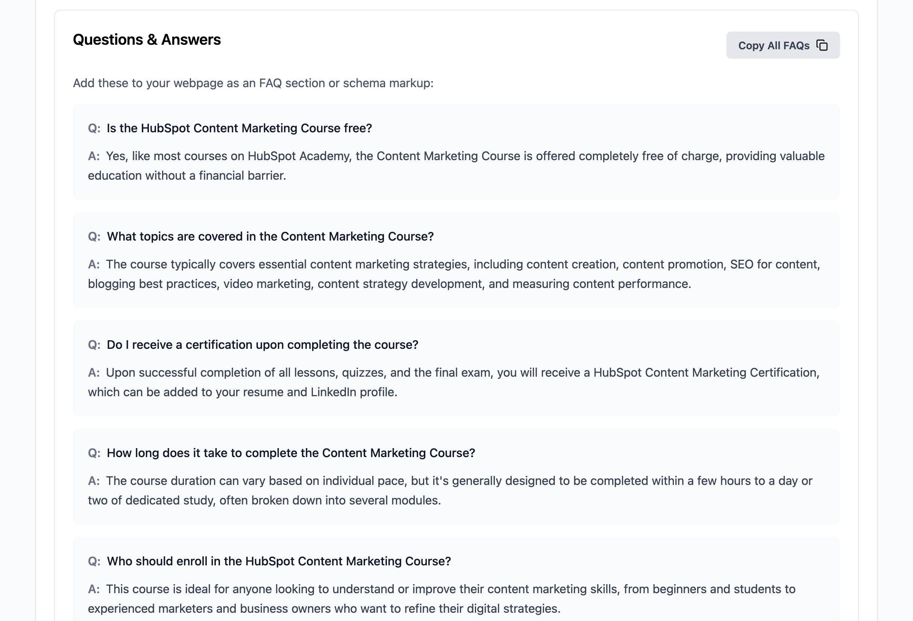Click the answer starting 'The course typically covers'
Viewport: 913px width, 621px height.
pyautogui.click(x=454, y=274)
